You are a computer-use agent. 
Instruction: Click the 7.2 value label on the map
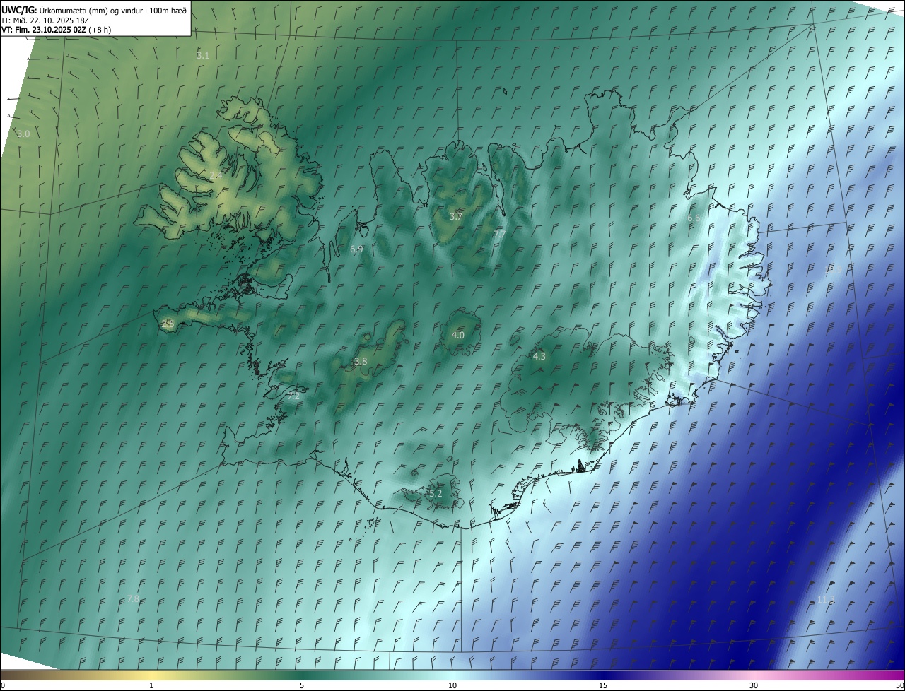click(293, 396)
